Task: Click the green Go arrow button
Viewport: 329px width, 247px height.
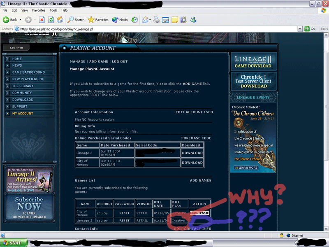Action: [307, 29]
